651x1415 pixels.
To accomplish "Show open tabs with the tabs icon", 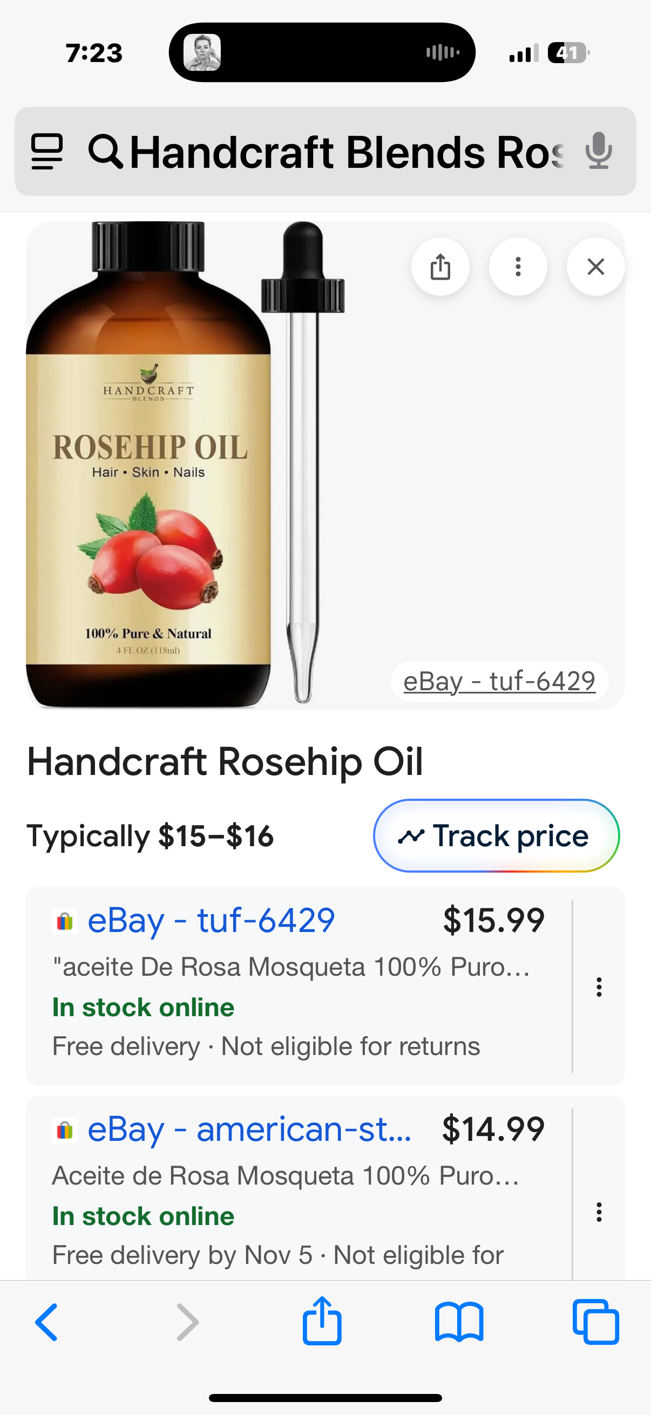I will pos(595,1322).
